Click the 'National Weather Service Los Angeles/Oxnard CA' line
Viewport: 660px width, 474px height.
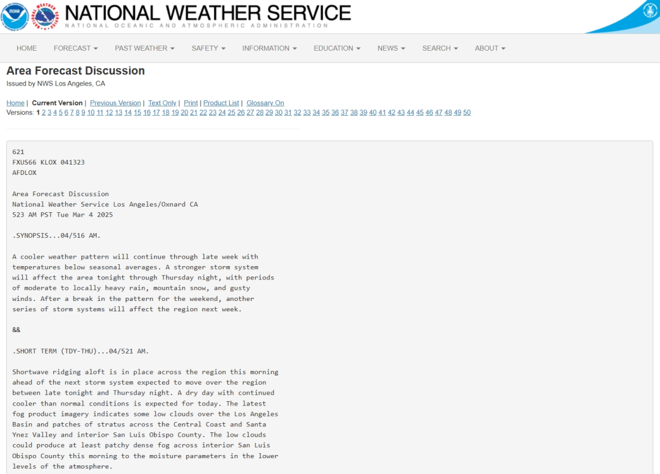pos(105,204)
